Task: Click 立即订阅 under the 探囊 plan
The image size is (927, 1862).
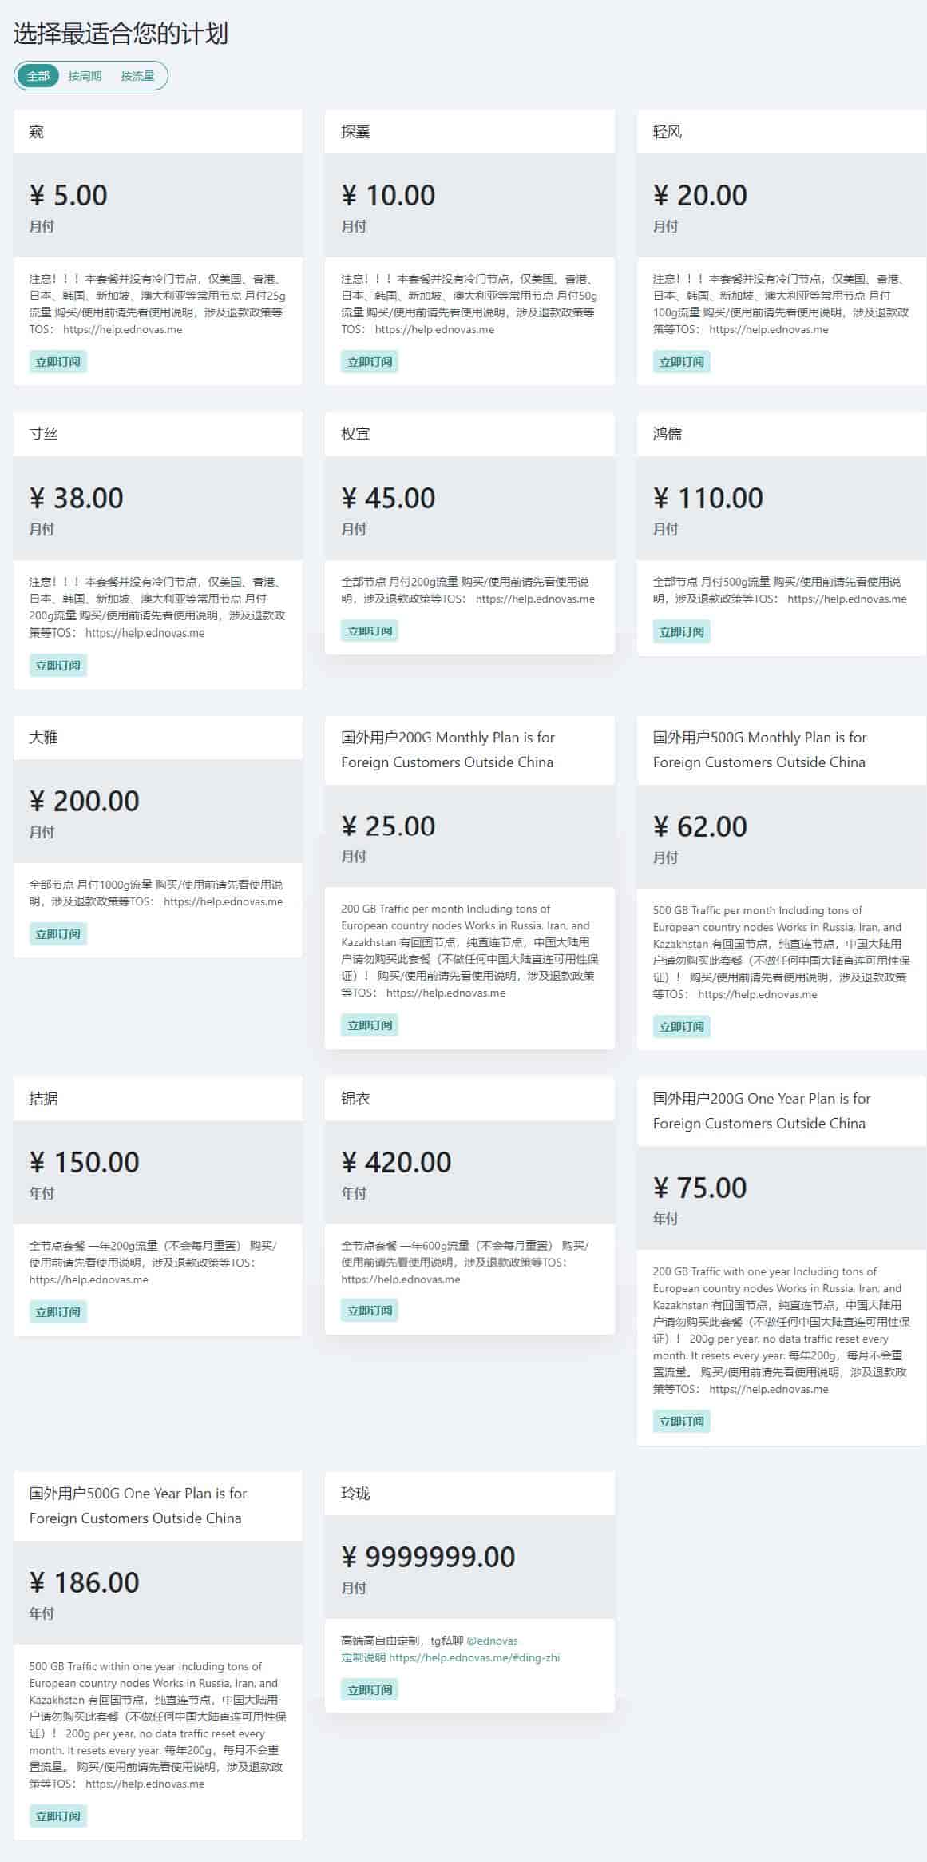Action: coord(370,362)
